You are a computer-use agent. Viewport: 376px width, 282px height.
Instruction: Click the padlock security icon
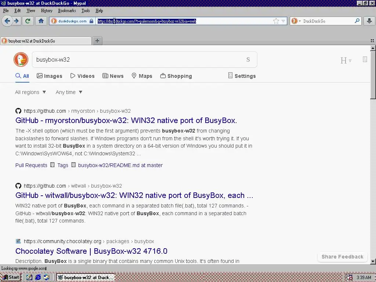pos(91,21)
